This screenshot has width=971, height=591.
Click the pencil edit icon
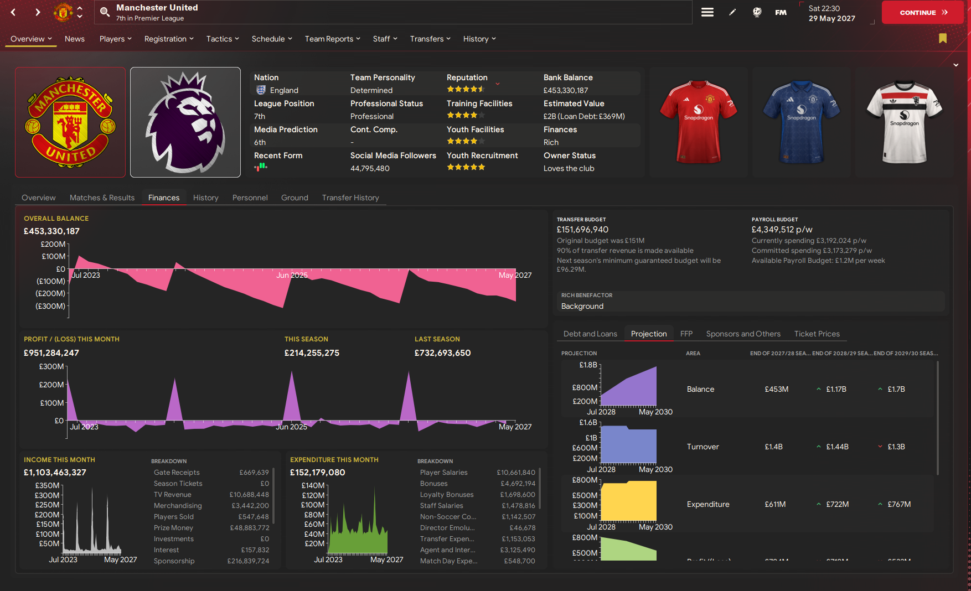732,12
